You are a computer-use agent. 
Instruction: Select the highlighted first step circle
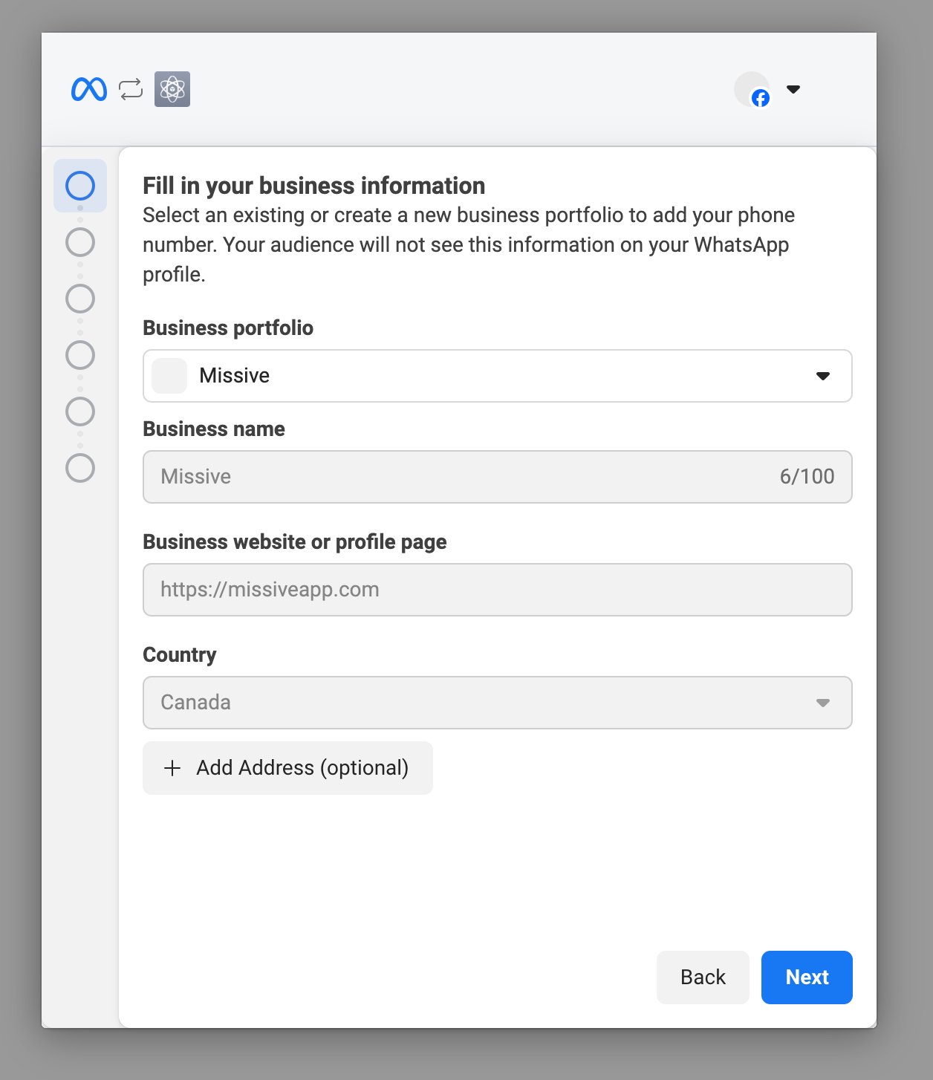pyautogui.click(x=79, y=186)
